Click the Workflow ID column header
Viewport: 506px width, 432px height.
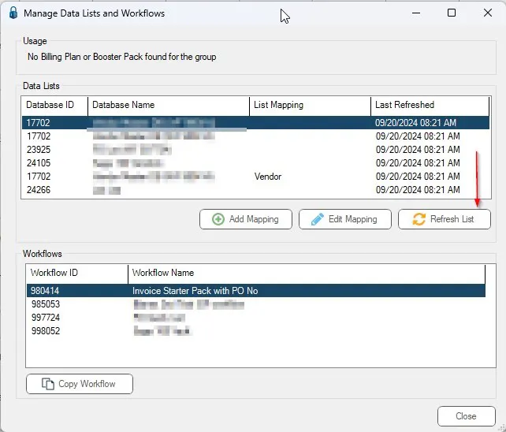click(x=77, y=273)
